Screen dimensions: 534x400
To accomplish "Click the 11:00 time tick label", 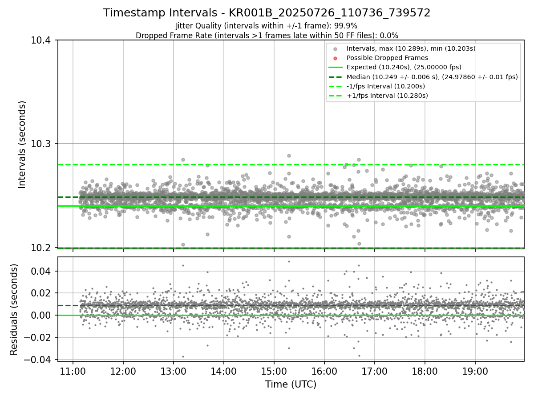I will tap(73, 371).
